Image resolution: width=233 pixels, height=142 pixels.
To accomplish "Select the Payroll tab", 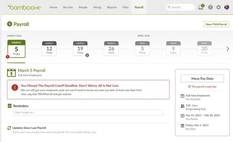I will (139, 7).
